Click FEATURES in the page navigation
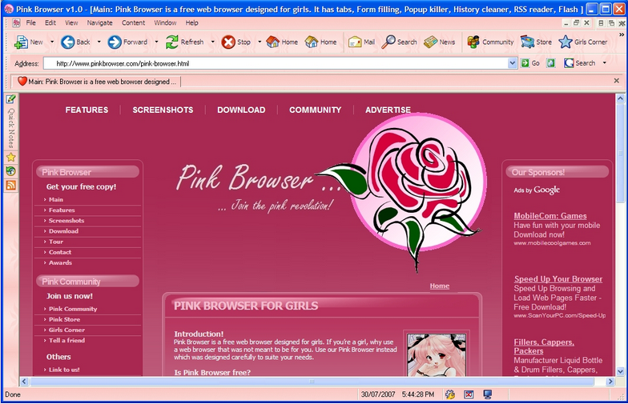The height and width of the screenshot is (404, 628). click(87, 110)
